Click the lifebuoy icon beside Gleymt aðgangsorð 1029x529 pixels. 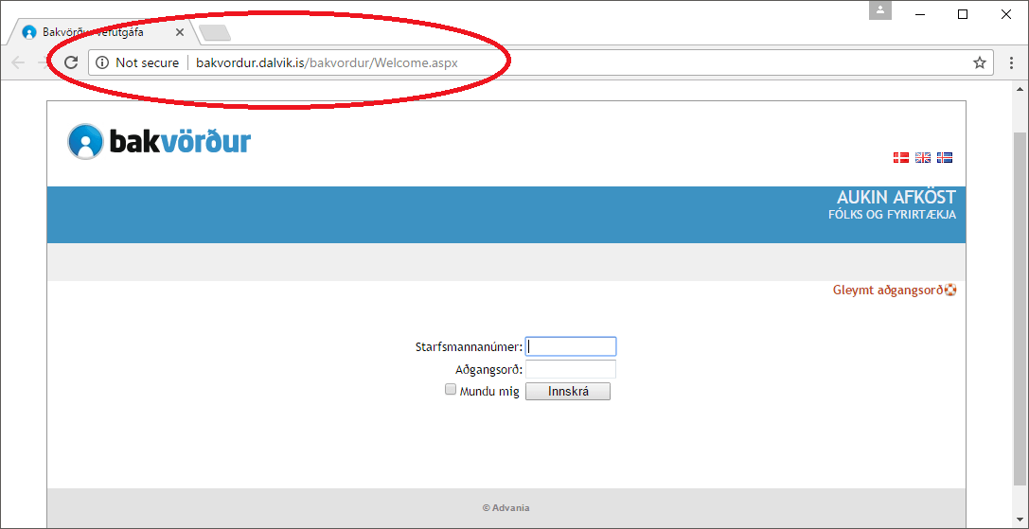coord(950,290)
